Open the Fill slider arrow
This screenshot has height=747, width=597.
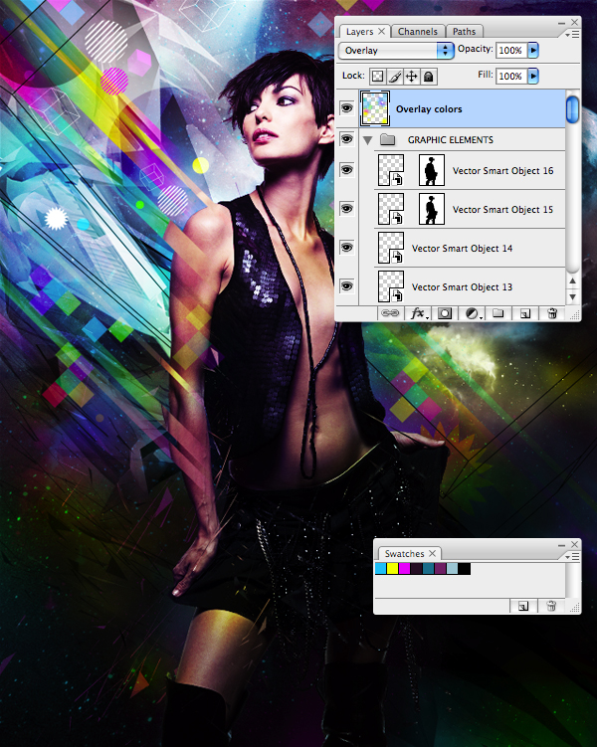(533, 76)
